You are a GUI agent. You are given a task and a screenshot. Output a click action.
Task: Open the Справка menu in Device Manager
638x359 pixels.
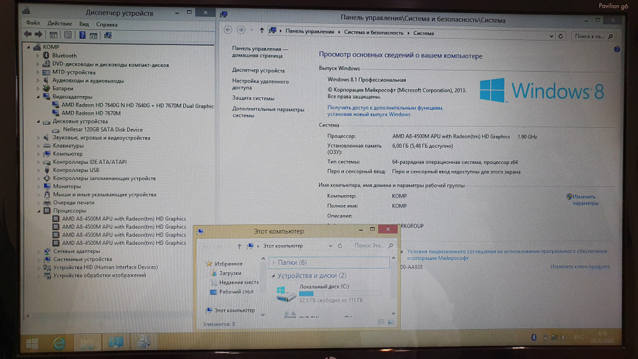click(107, 24)
